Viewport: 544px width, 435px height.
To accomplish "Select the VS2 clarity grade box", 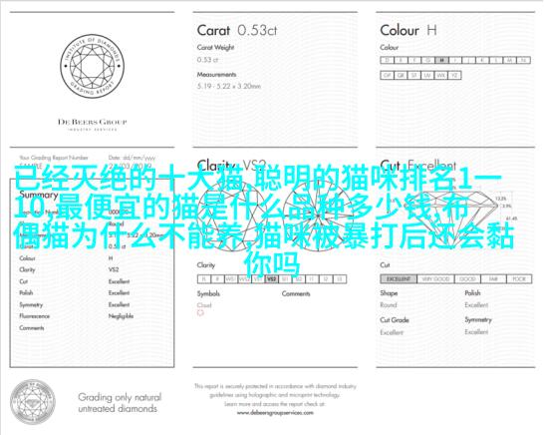I will pyautogui.click(x=271, y=279).
